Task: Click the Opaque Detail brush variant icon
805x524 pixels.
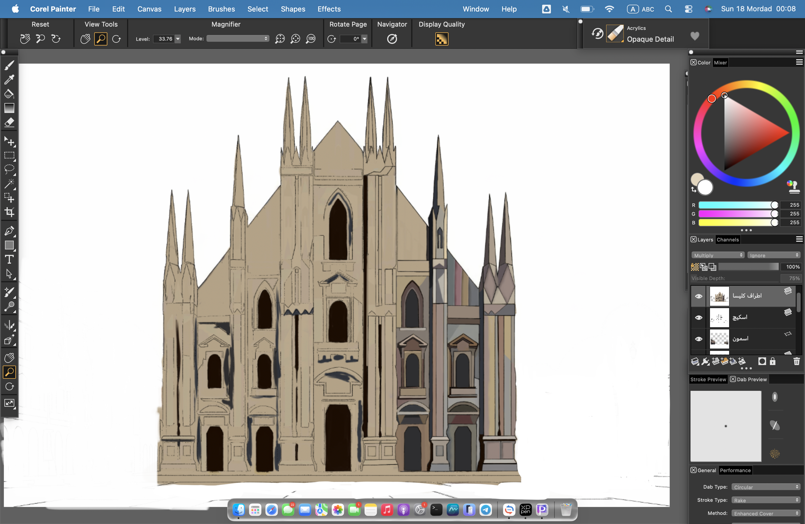Action: click(615, 34)
